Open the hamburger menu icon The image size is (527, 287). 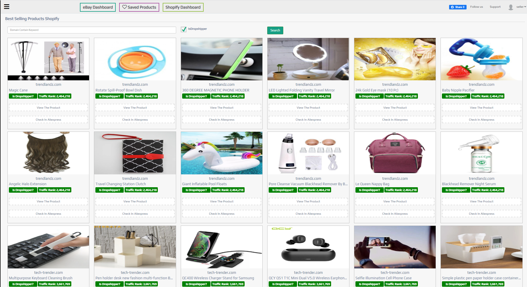click(7, 7)
